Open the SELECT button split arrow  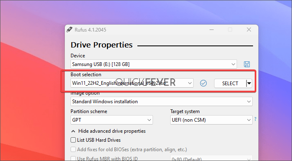point(249,84)
